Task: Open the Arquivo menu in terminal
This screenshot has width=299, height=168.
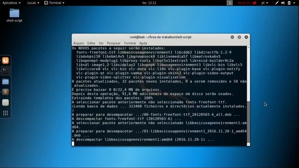Action: pyautogui.click(x=78, y=43)
